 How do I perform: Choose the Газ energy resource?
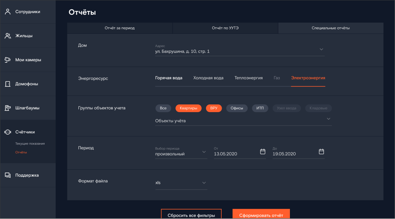pos(277,78)
